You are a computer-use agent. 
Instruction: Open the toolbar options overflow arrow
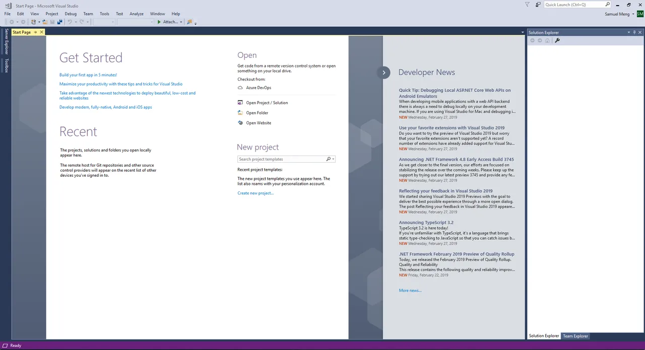coord(195,23)
